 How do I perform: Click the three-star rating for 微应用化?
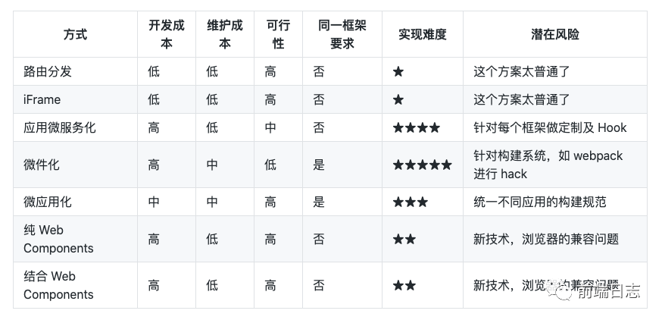pyautogui.click(x=410, y=202)
